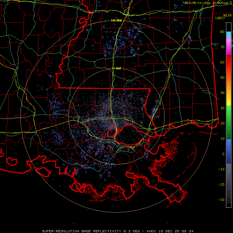Viewport: 233px width, 233px height.
Task: Click the 60 value on reflectivity scale
Action: (222, 62)
